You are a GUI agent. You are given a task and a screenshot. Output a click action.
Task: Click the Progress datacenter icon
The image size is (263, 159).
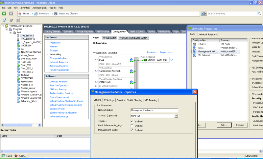click(x=11, y=29)
